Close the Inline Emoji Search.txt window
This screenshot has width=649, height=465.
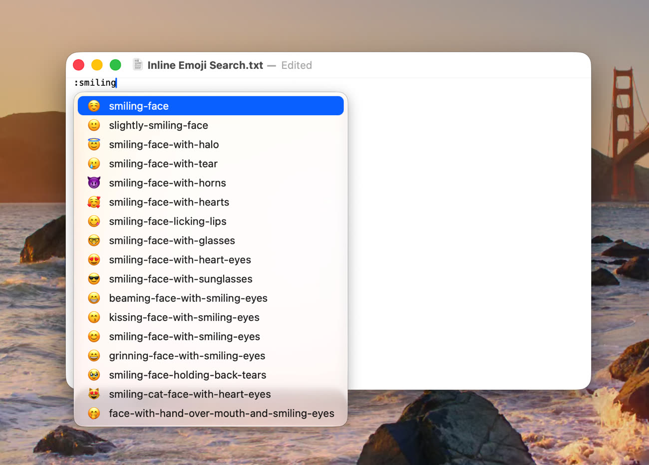coord(78,65)
